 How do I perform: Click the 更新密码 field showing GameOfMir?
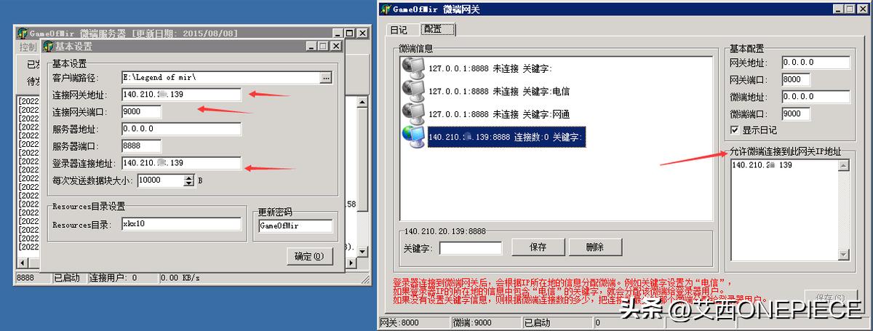click(295, 226)
